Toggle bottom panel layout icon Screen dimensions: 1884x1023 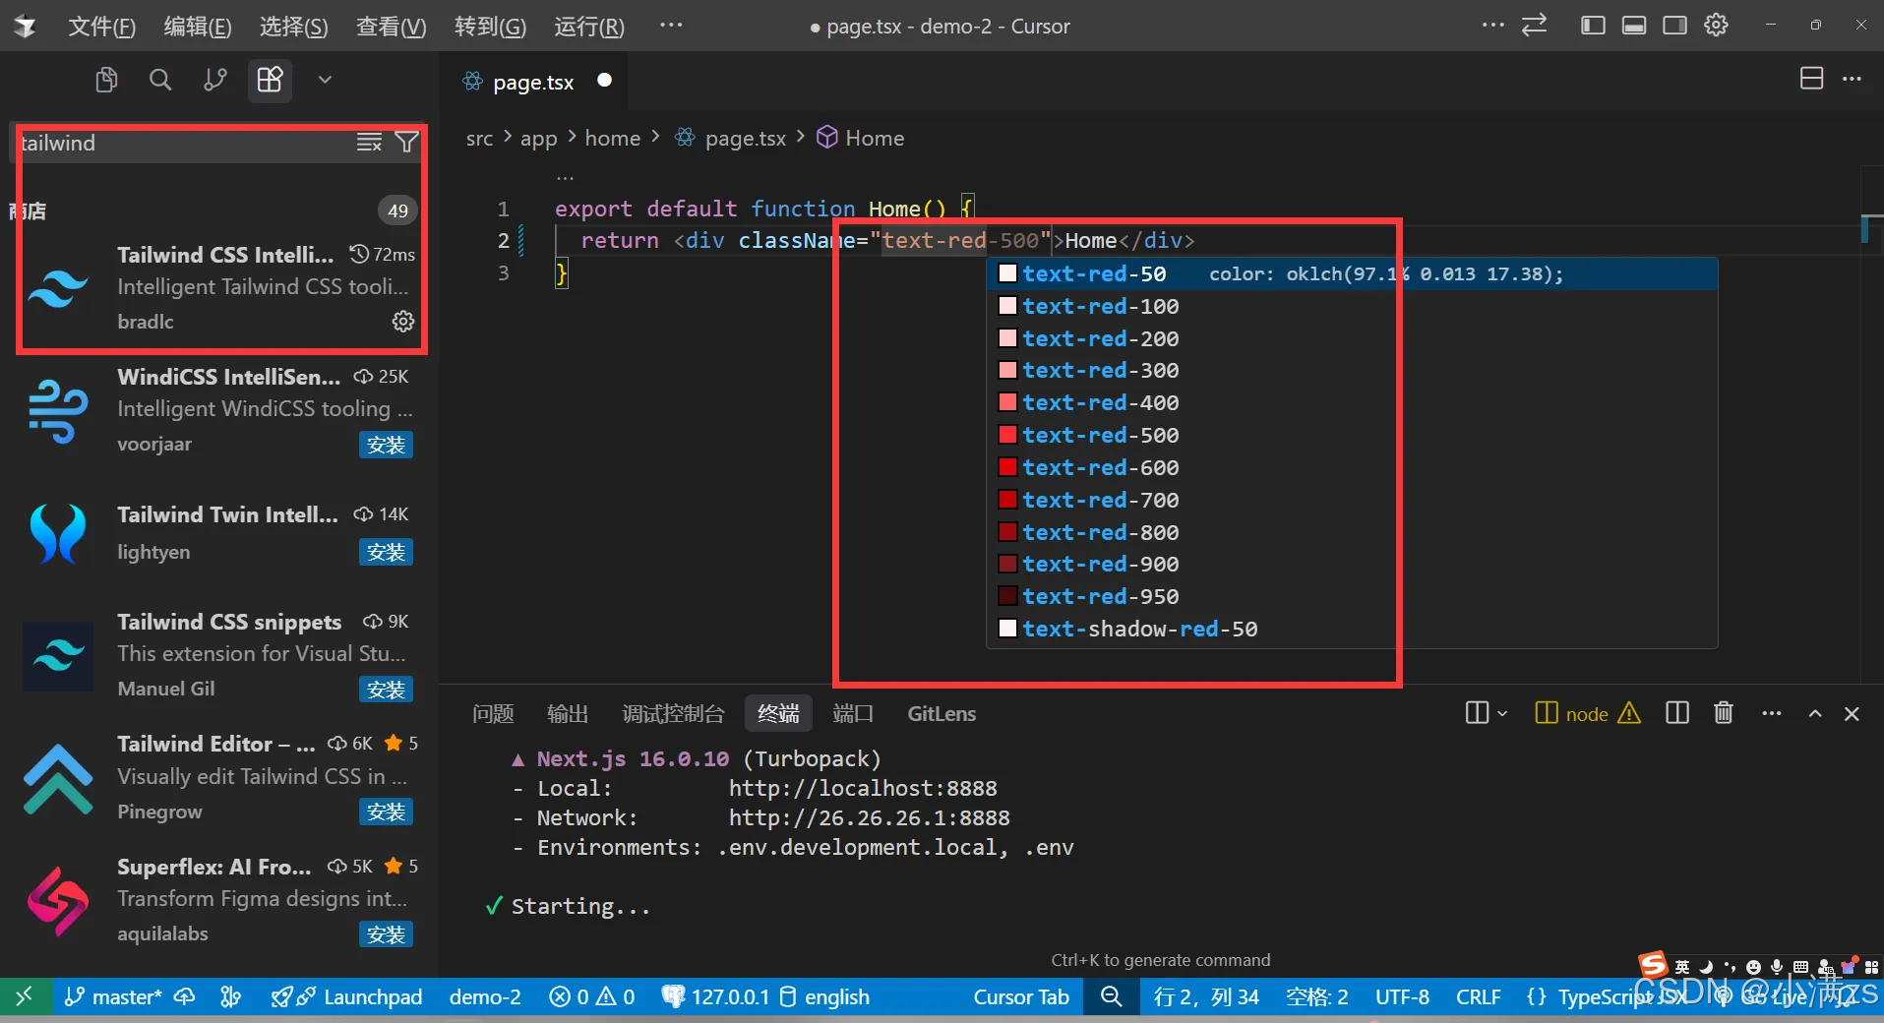pos(1634,26)
